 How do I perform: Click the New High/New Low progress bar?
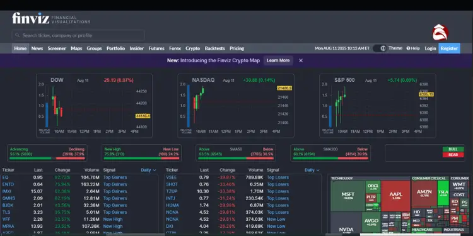(x=141, y=159)
